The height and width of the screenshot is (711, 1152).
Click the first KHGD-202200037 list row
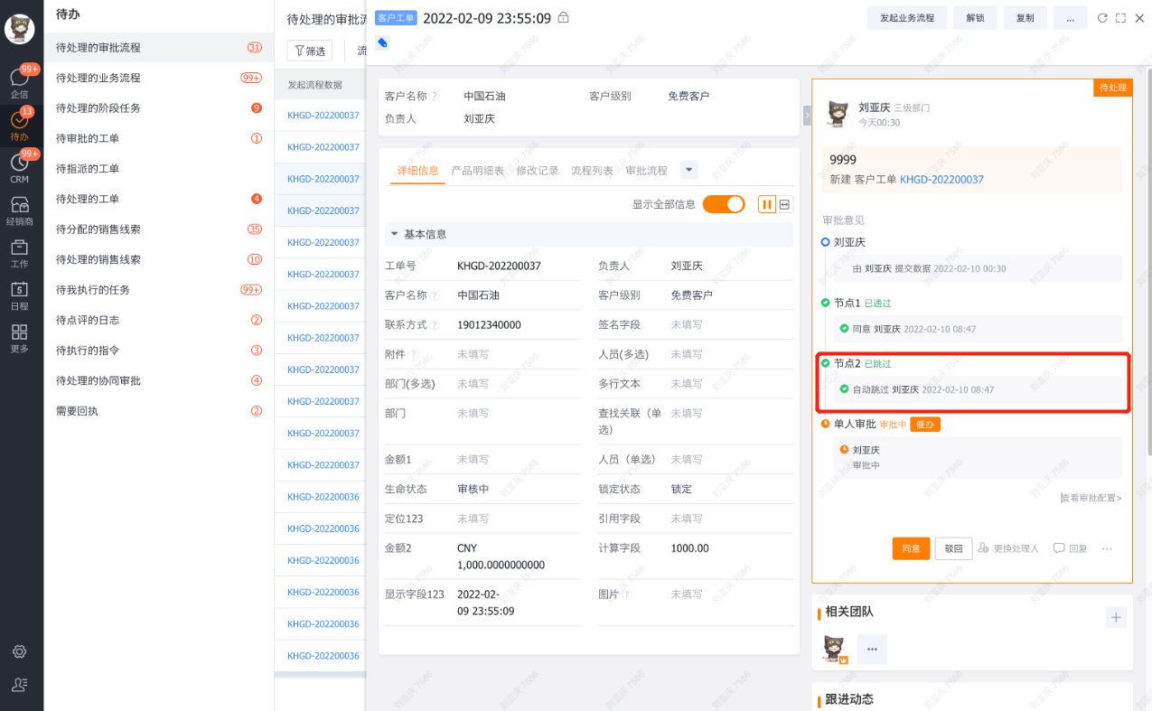(323, 116)
